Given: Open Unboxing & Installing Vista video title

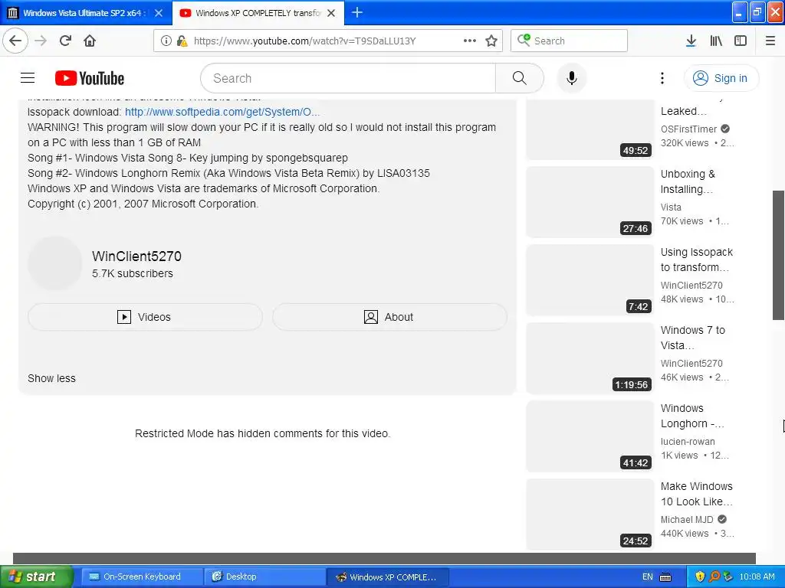Looking at the screenshot, I should pos(688,181).
